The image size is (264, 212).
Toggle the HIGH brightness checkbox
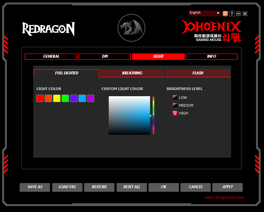coord(175,113)
